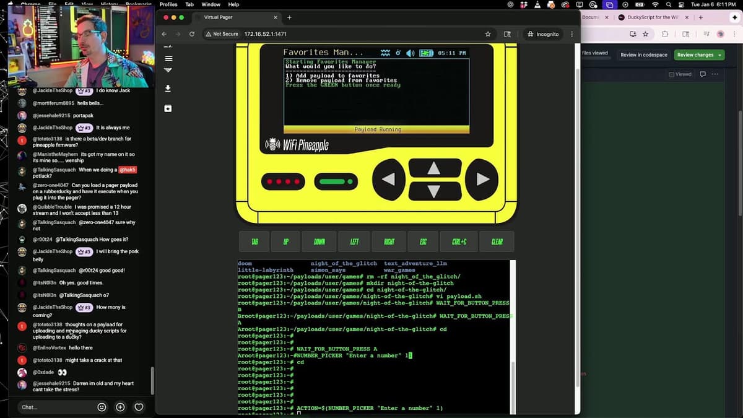This screenshot has height=418, width=743.
Task: Open the emoji picker in the chat bar
Action: [101, 407]
